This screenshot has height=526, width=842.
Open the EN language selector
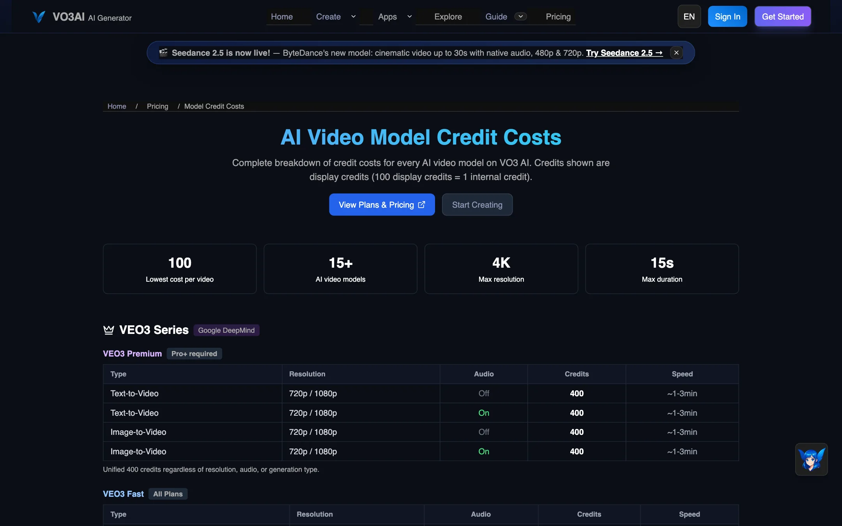[x=689, y=16]
